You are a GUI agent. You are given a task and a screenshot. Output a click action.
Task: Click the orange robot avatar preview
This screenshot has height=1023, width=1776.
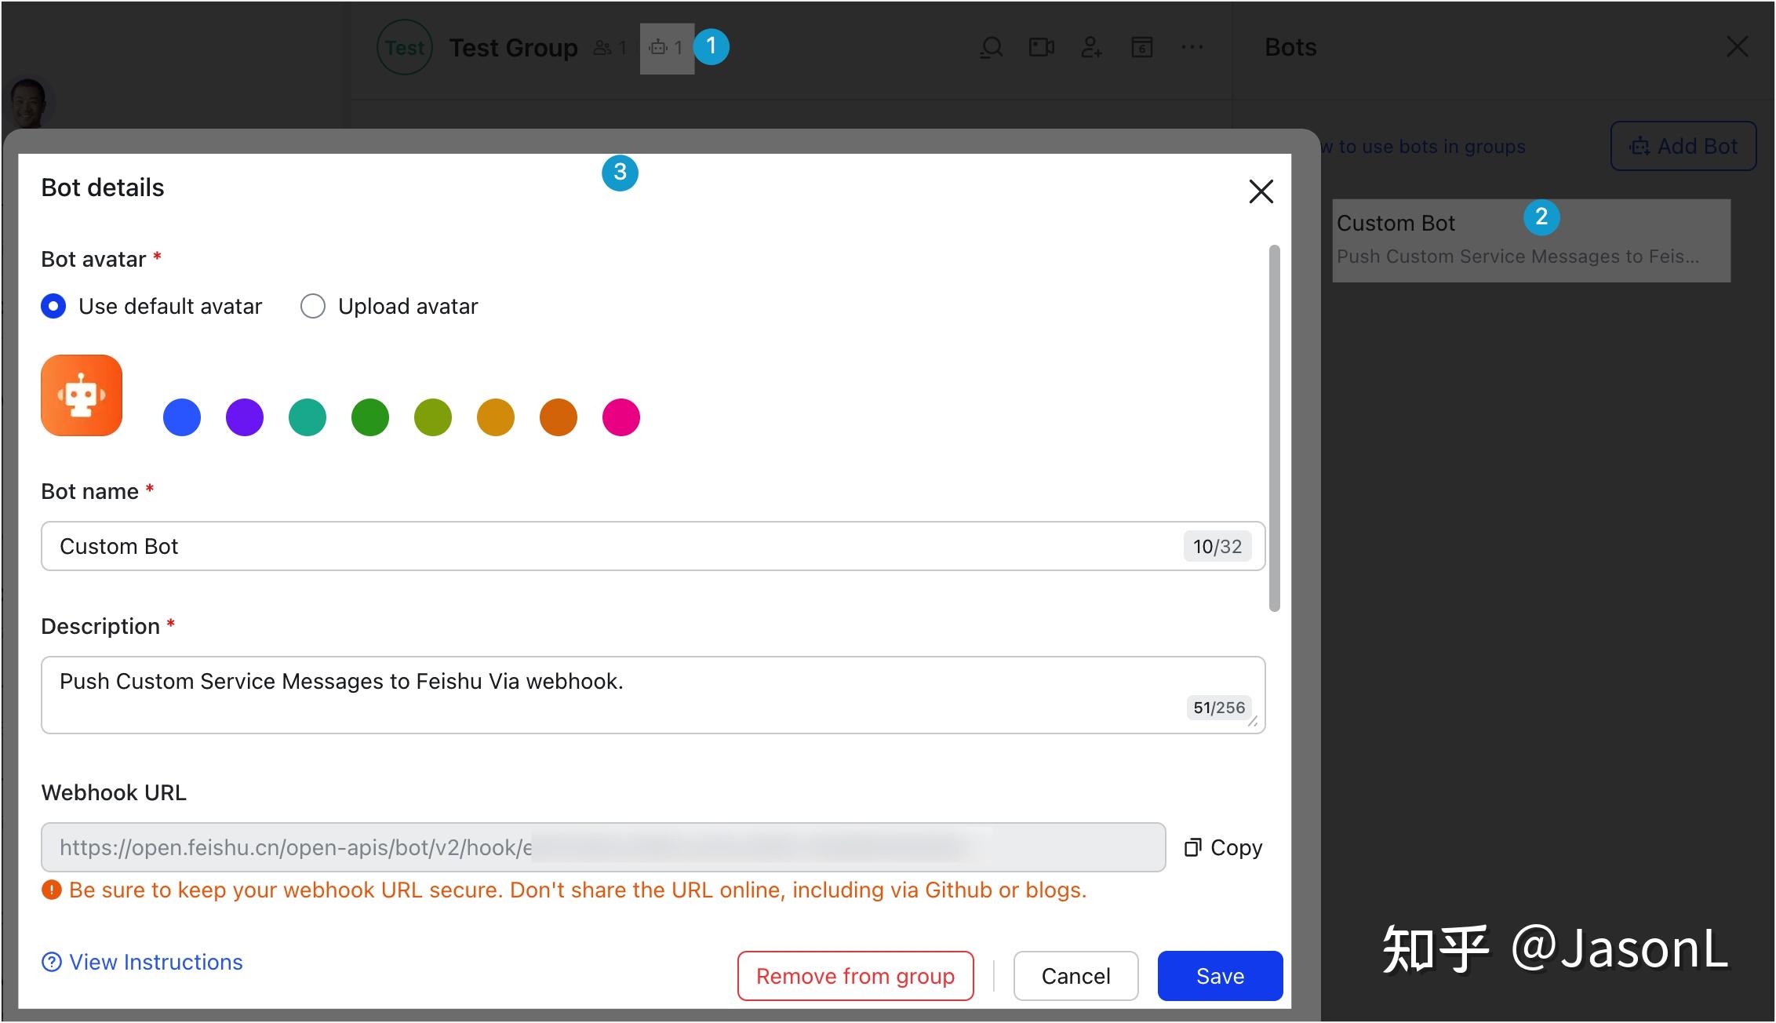(x=82, y=395)
